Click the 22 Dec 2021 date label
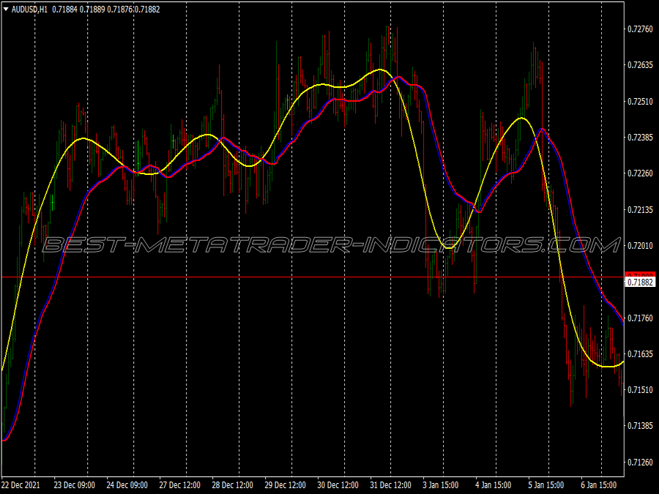Screen dimensions: 659x494 pyautogui.click(x=21, y=485)
